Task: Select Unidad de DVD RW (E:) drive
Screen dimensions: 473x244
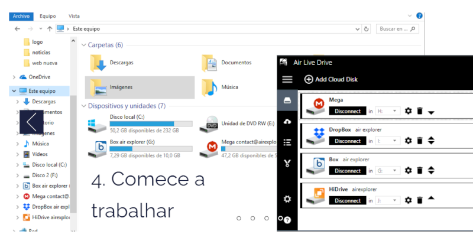Action: 237,123
